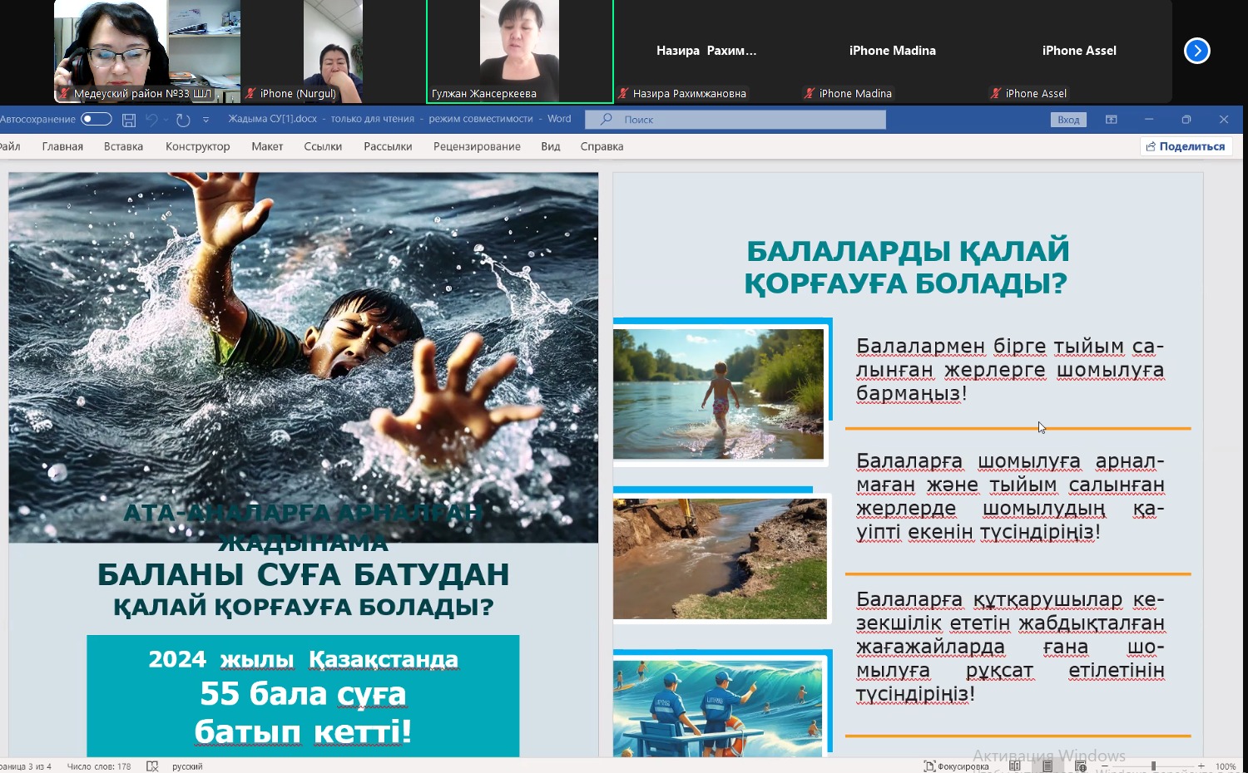Open the Вставка ribbon tab

(x=123, y=146)
